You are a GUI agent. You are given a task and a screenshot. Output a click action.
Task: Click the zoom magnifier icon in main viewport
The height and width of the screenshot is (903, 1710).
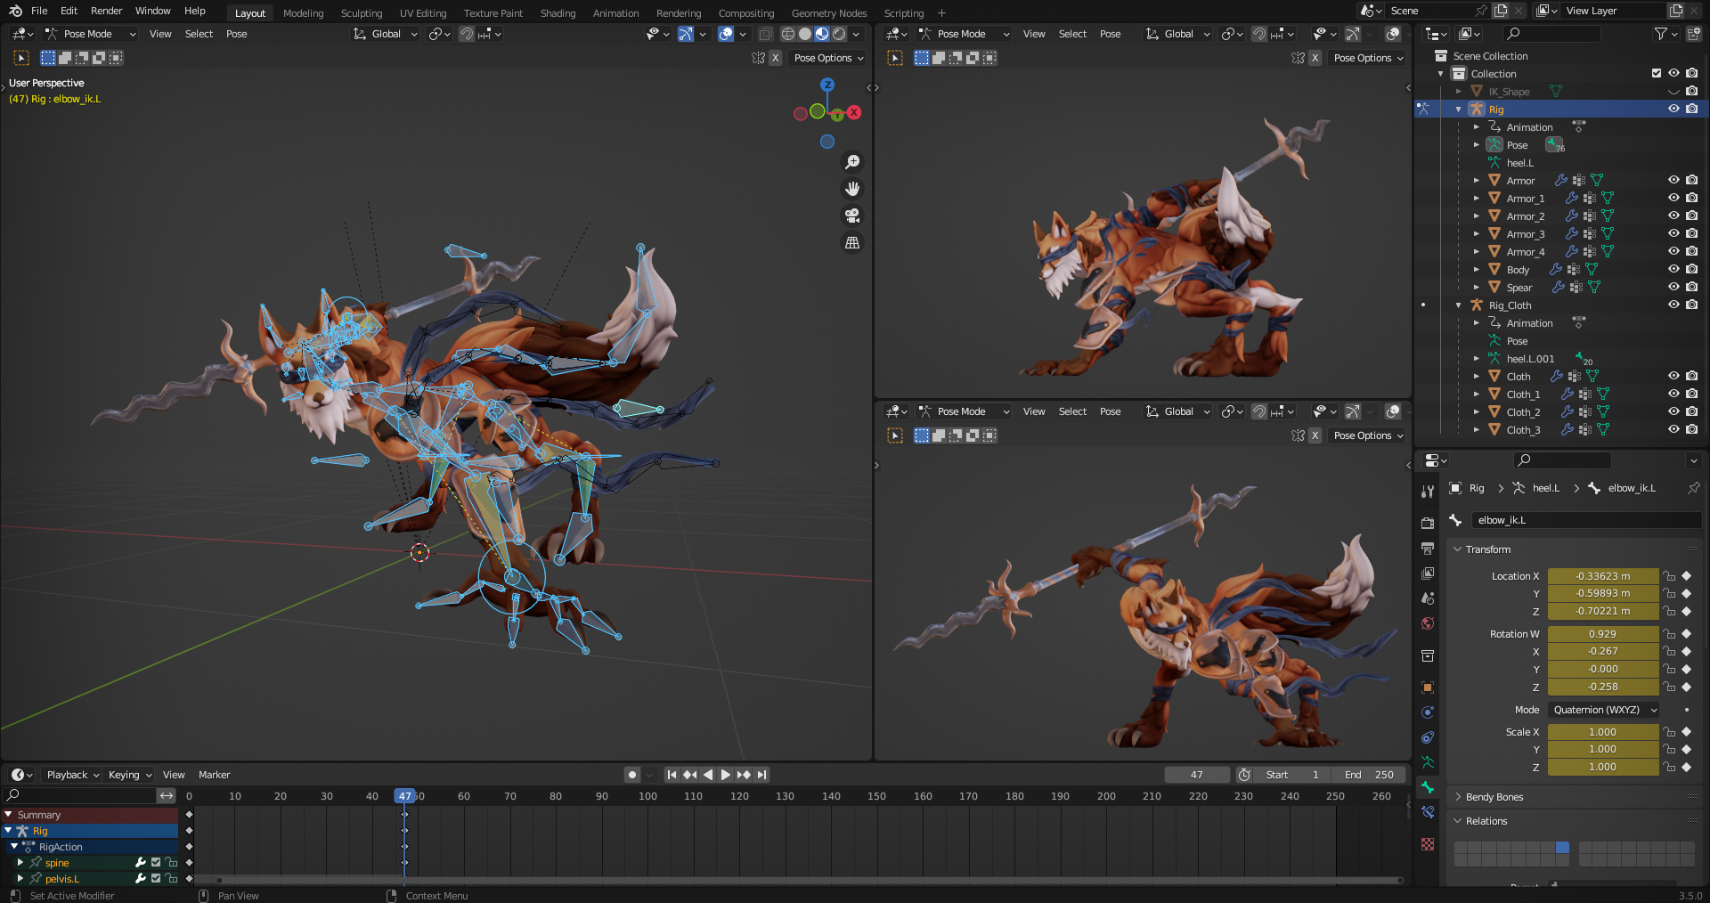click(852, 162)
